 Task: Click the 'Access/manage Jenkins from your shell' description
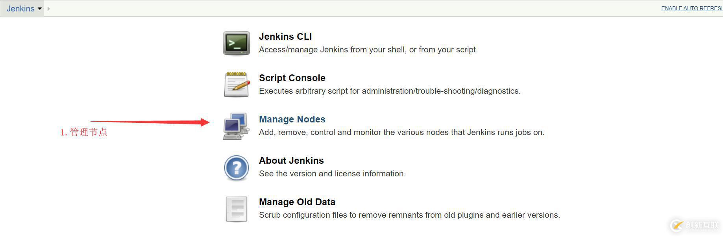coord(368,50)
